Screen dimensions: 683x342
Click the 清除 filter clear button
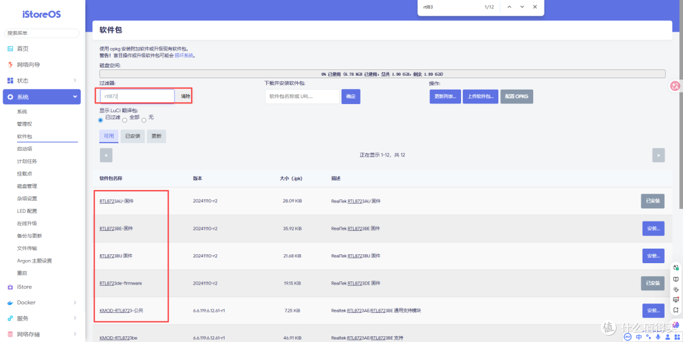coord(185,97)
